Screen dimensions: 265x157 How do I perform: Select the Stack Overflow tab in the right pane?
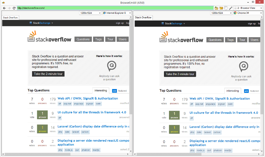tap(143, 18)
